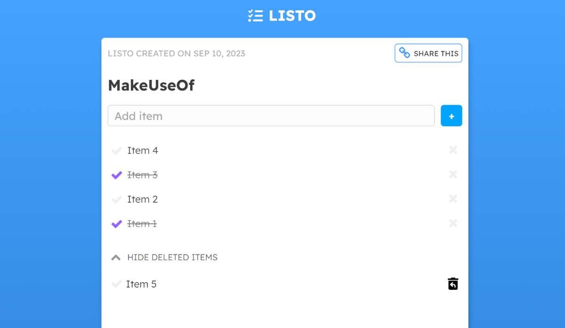The width and height of the screenshot is (565, 328).
Task: Click the X icon next to Item 1
Action: pos(452,223)
